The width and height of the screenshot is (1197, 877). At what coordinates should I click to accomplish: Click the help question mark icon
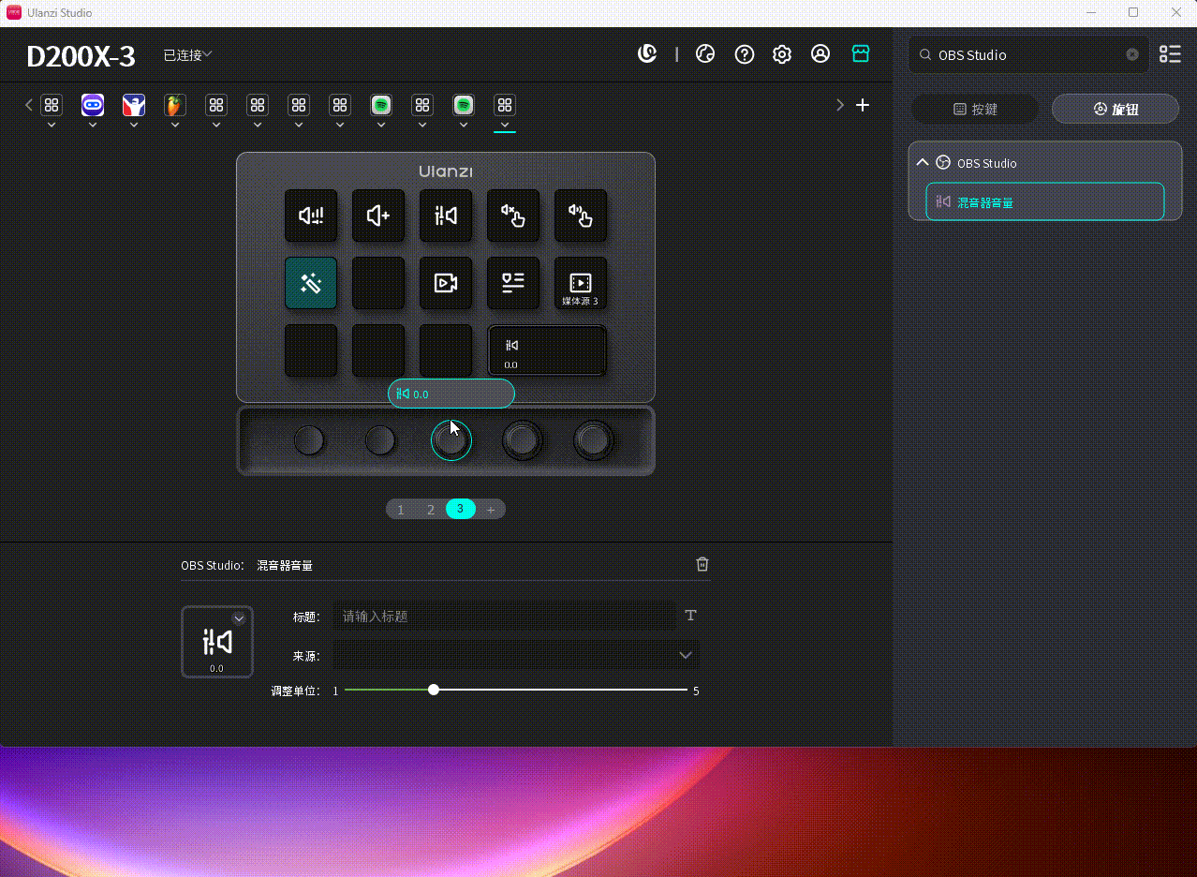(x=745, y=54)
